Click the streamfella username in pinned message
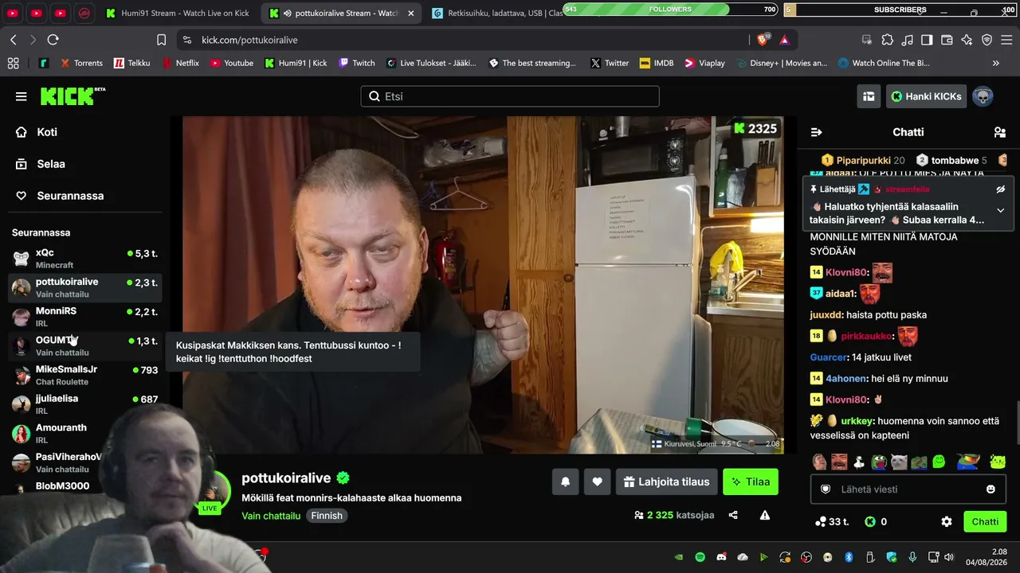1020x573 pixels. tap(907, 189)
